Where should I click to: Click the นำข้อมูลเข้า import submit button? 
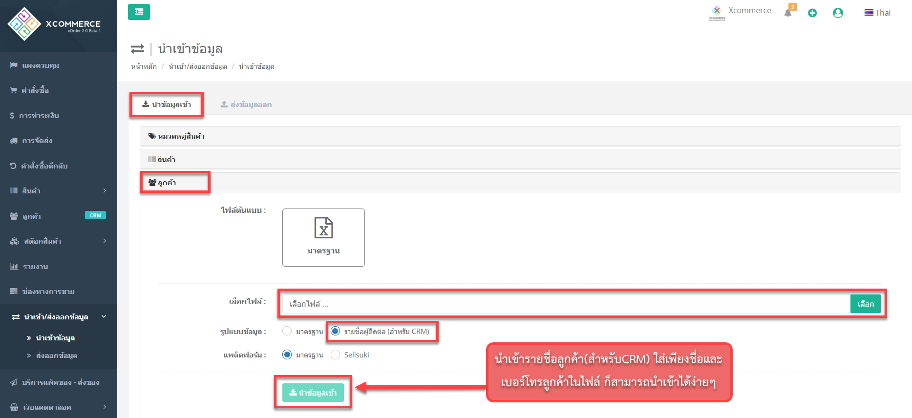(313, 393)
